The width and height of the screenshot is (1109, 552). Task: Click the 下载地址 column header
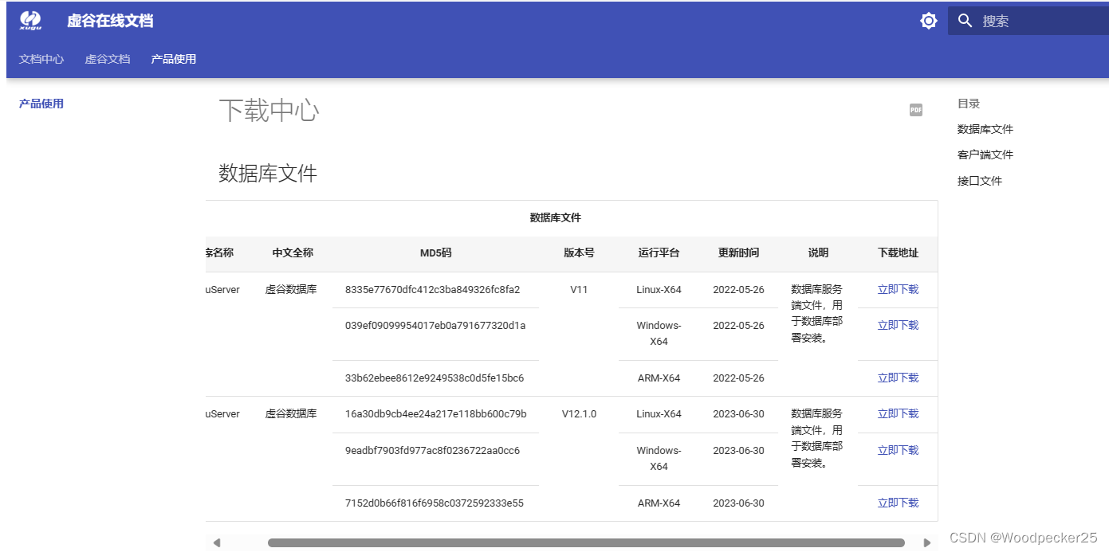[x=898, y=253]
